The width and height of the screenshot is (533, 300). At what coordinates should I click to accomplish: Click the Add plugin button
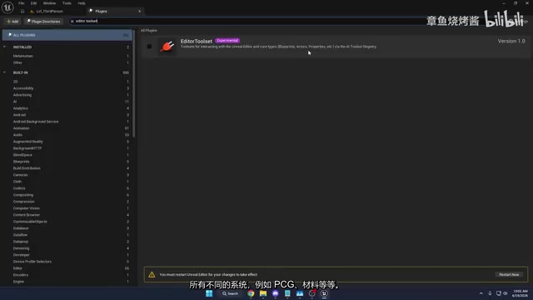[x=12, y=22]
